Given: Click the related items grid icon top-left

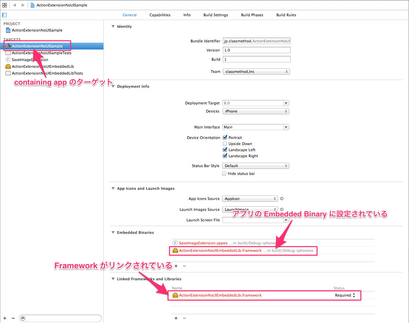Looking at the screenshot, I should pyautogui.click(x=4, y=5).
